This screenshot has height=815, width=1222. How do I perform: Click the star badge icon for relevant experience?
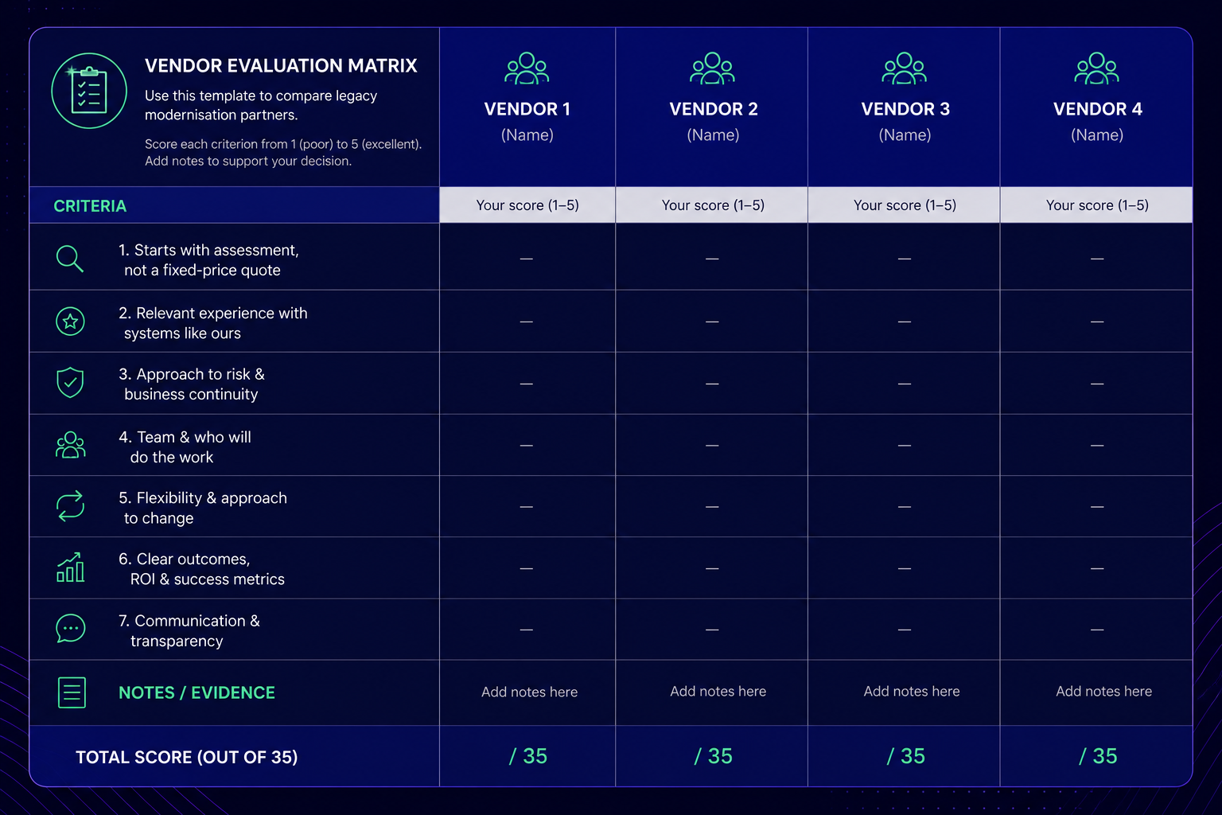click(x=70, y=322)
